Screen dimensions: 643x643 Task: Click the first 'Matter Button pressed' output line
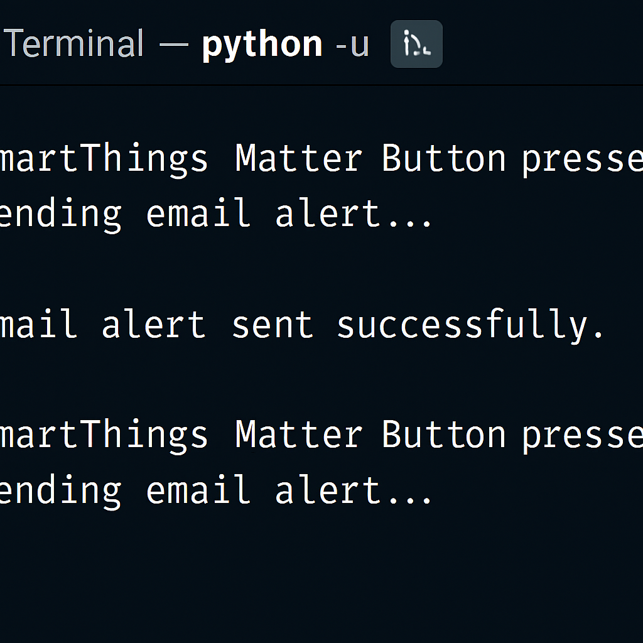(x=320, y=158)
